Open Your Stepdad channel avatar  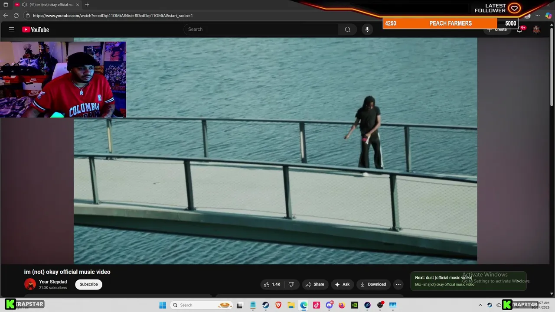point(30,284)
